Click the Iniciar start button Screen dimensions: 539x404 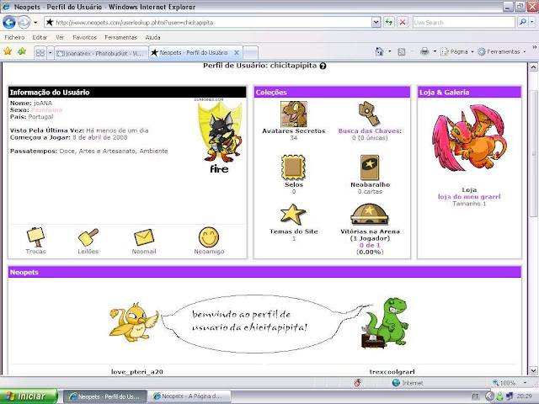(x=29, y=396)
